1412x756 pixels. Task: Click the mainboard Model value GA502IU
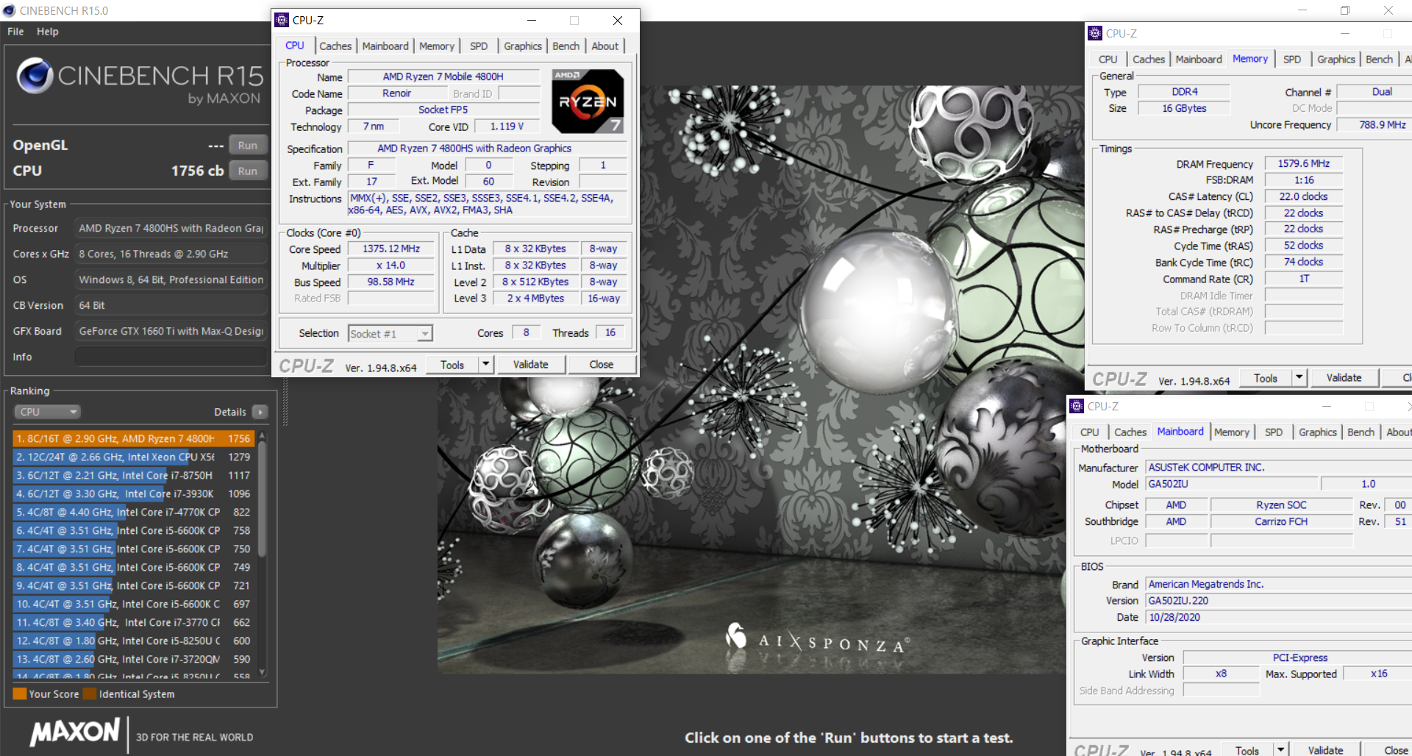tap(1232, 484)
